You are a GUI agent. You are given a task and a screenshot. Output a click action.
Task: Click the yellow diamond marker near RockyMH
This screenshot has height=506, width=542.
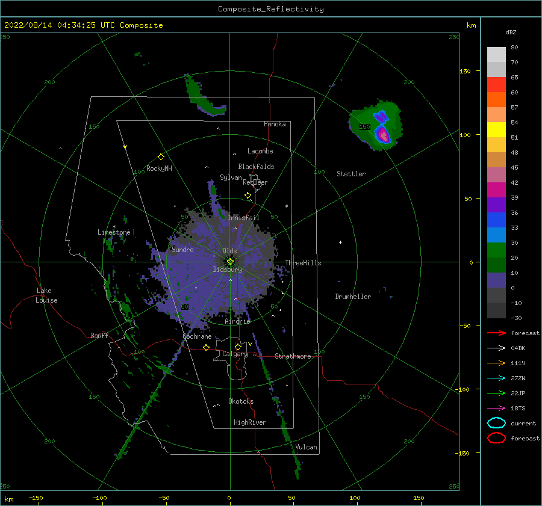[161, 157]
